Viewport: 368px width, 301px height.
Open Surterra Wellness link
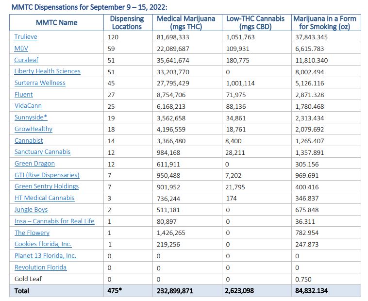(40, 83)
